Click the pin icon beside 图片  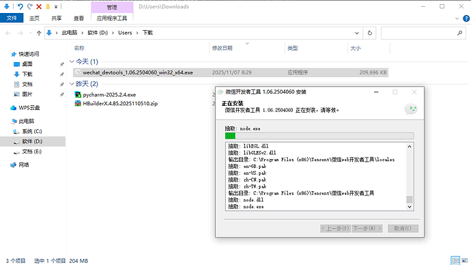click(61, 94)
